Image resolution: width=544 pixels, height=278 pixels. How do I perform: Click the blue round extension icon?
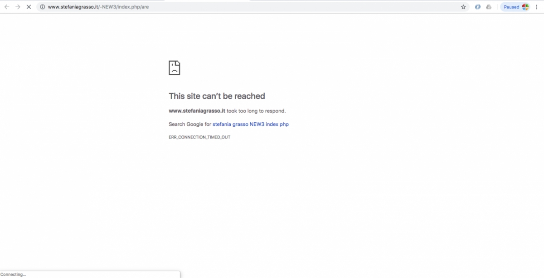coord(477,7)
